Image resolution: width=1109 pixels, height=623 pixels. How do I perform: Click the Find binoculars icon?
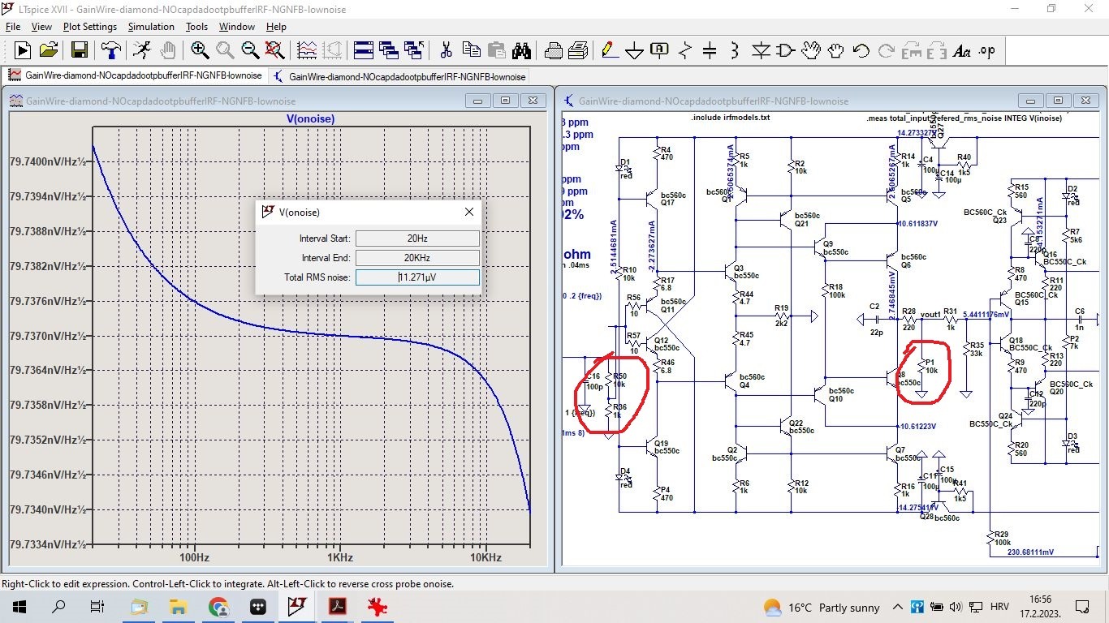pos(521,51)
